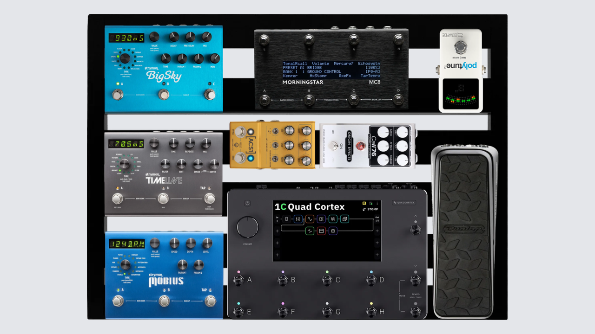Image resolution: width=595 pixels, height=334 pixels.
Task: Tap the orange sine wave block on the Quad Cortex grid
Action: (x=310, y=219)
